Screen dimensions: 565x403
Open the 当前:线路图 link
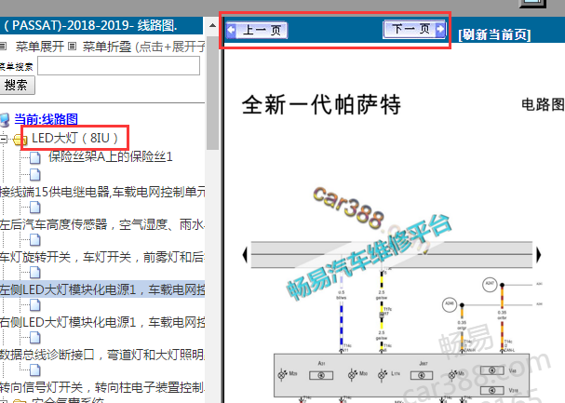coord(47,119)
